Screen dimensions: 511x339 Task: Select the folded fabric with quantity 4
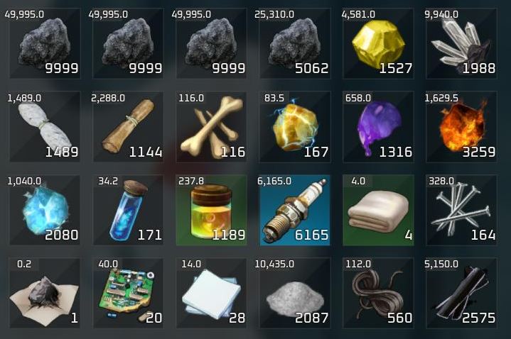click(378, 210)
